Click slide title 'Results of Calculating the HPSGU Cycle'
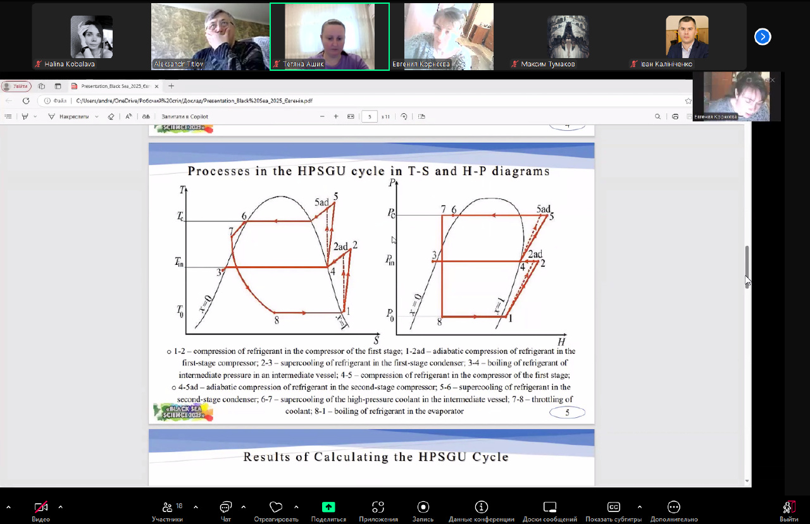Screen dimensions: 810x524 coord(376,456)
